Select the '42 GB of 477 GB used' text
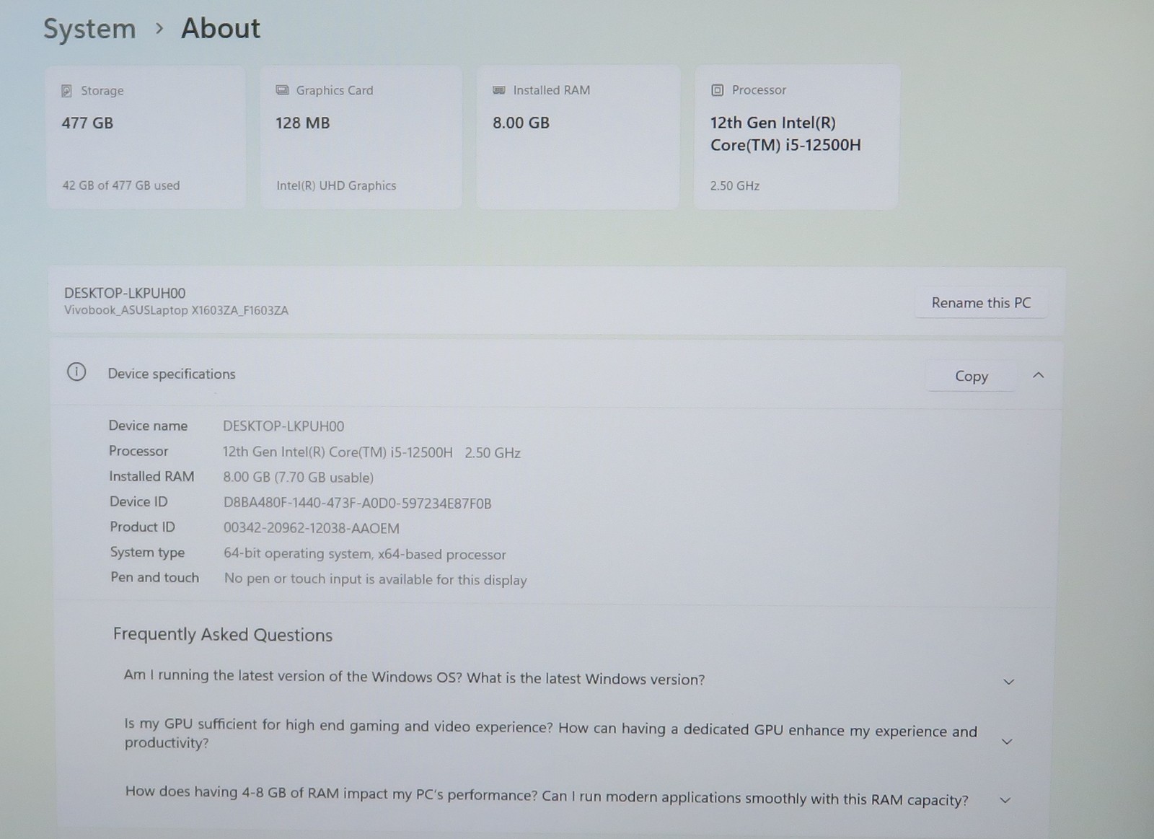Viewport: 1154px width, 839px height. pyautogui.click(x=121, y=185)
